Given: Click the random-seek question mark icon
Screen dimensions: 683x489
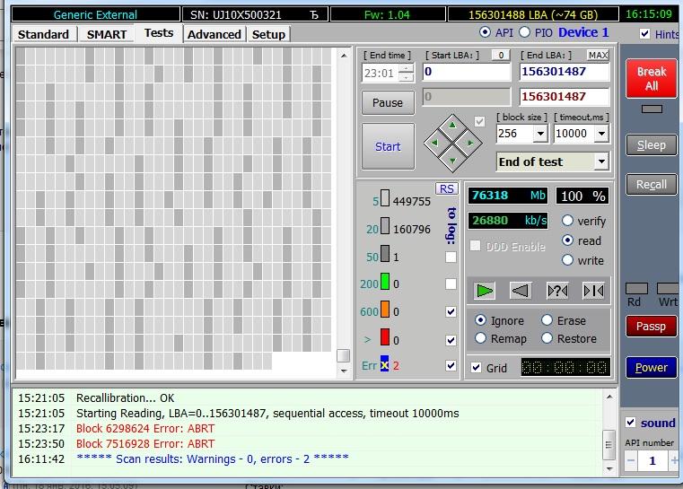Looking at the screenshot, I should point(556,291).
